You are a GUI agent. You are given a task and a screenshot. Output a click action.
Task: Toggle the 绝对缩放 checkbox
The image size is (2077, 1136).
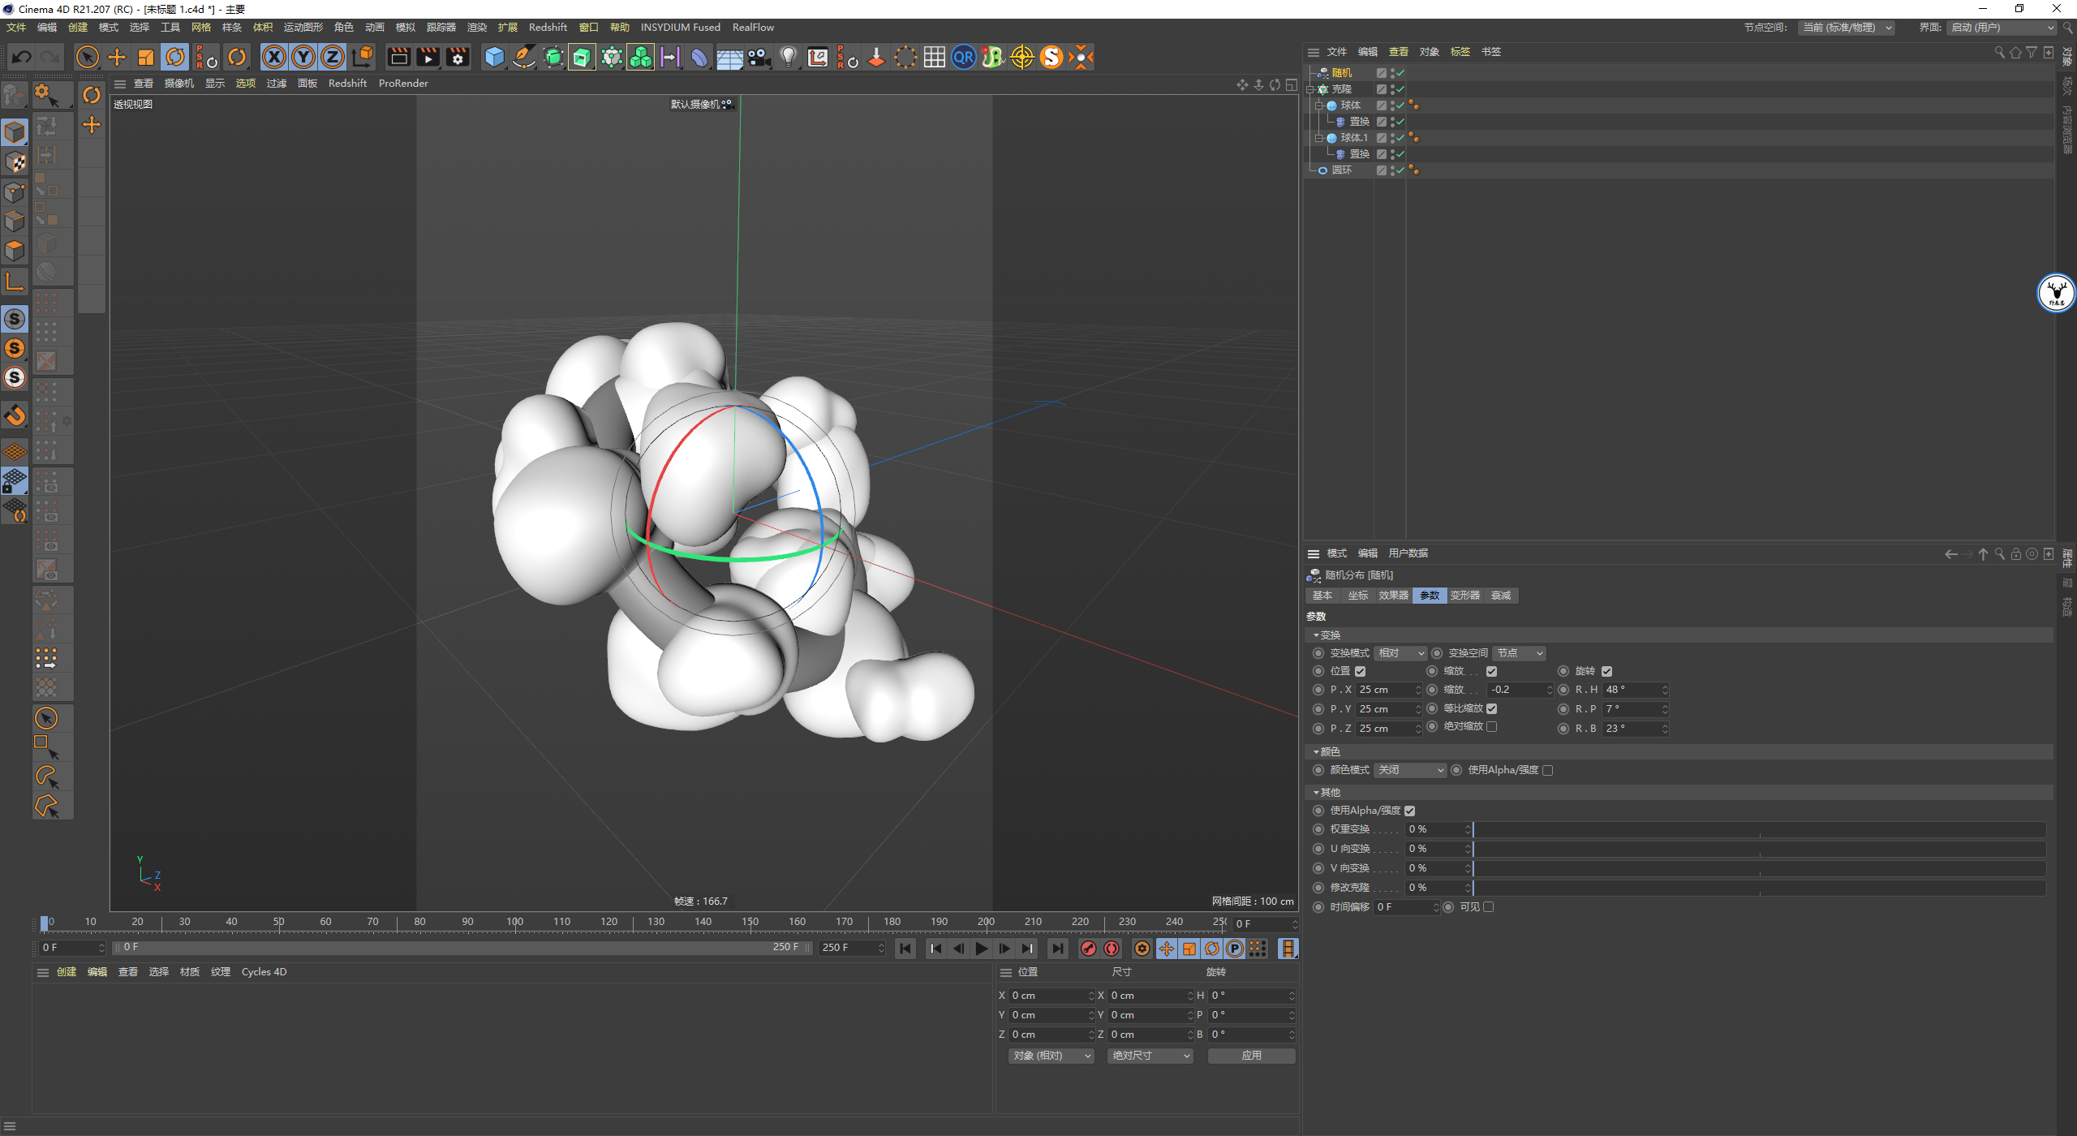pyautogui.click(x=1492, y=727)
